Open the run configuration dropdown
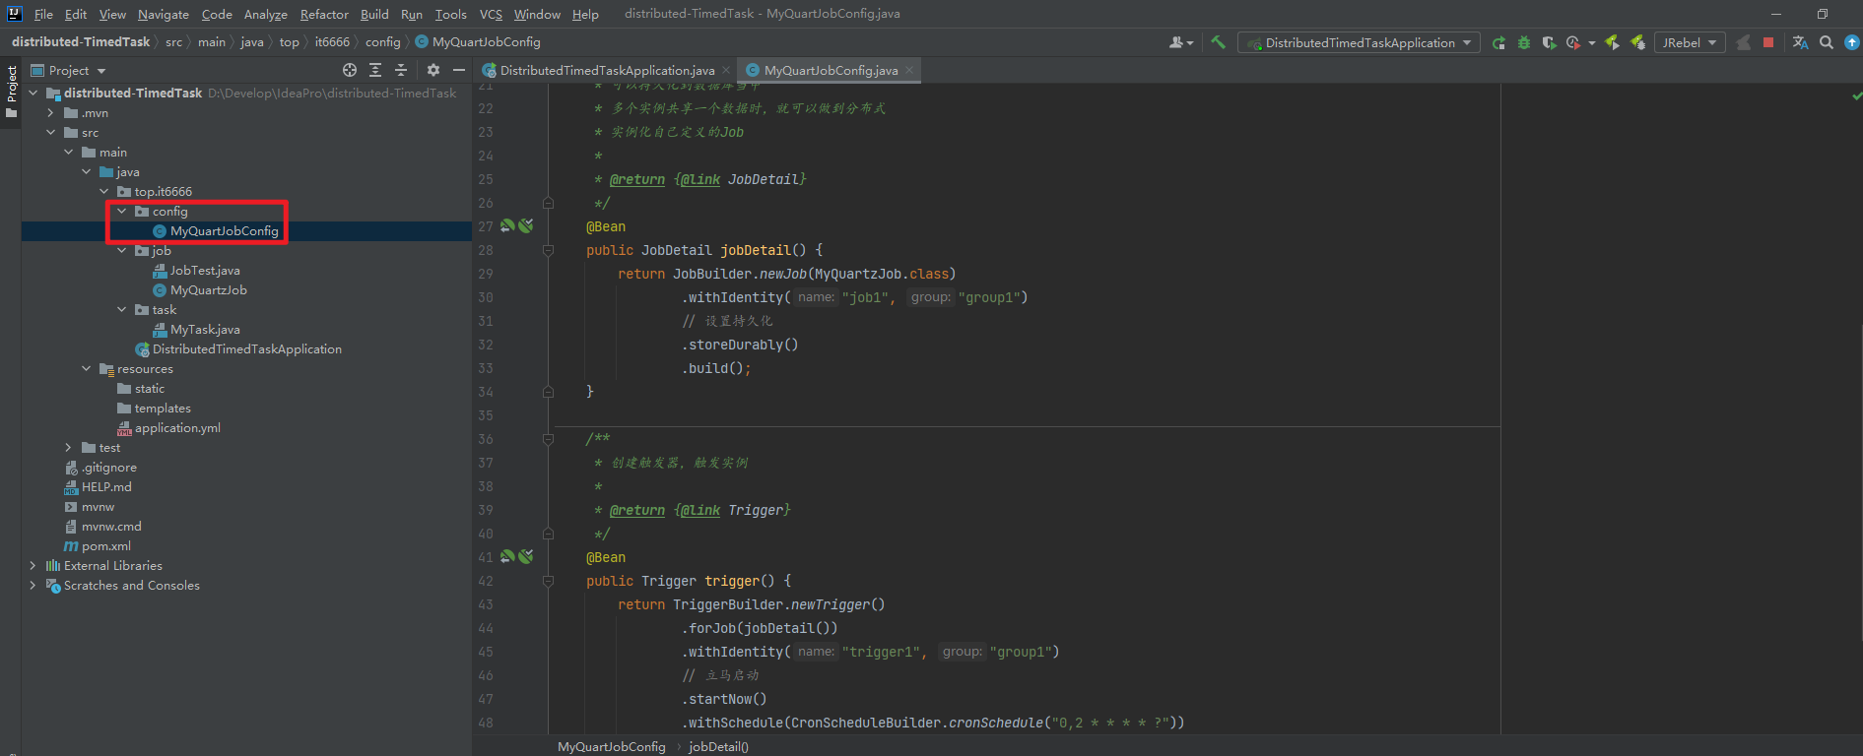The width and height of the screenshot is (1863, 756). coord(1359,42)
